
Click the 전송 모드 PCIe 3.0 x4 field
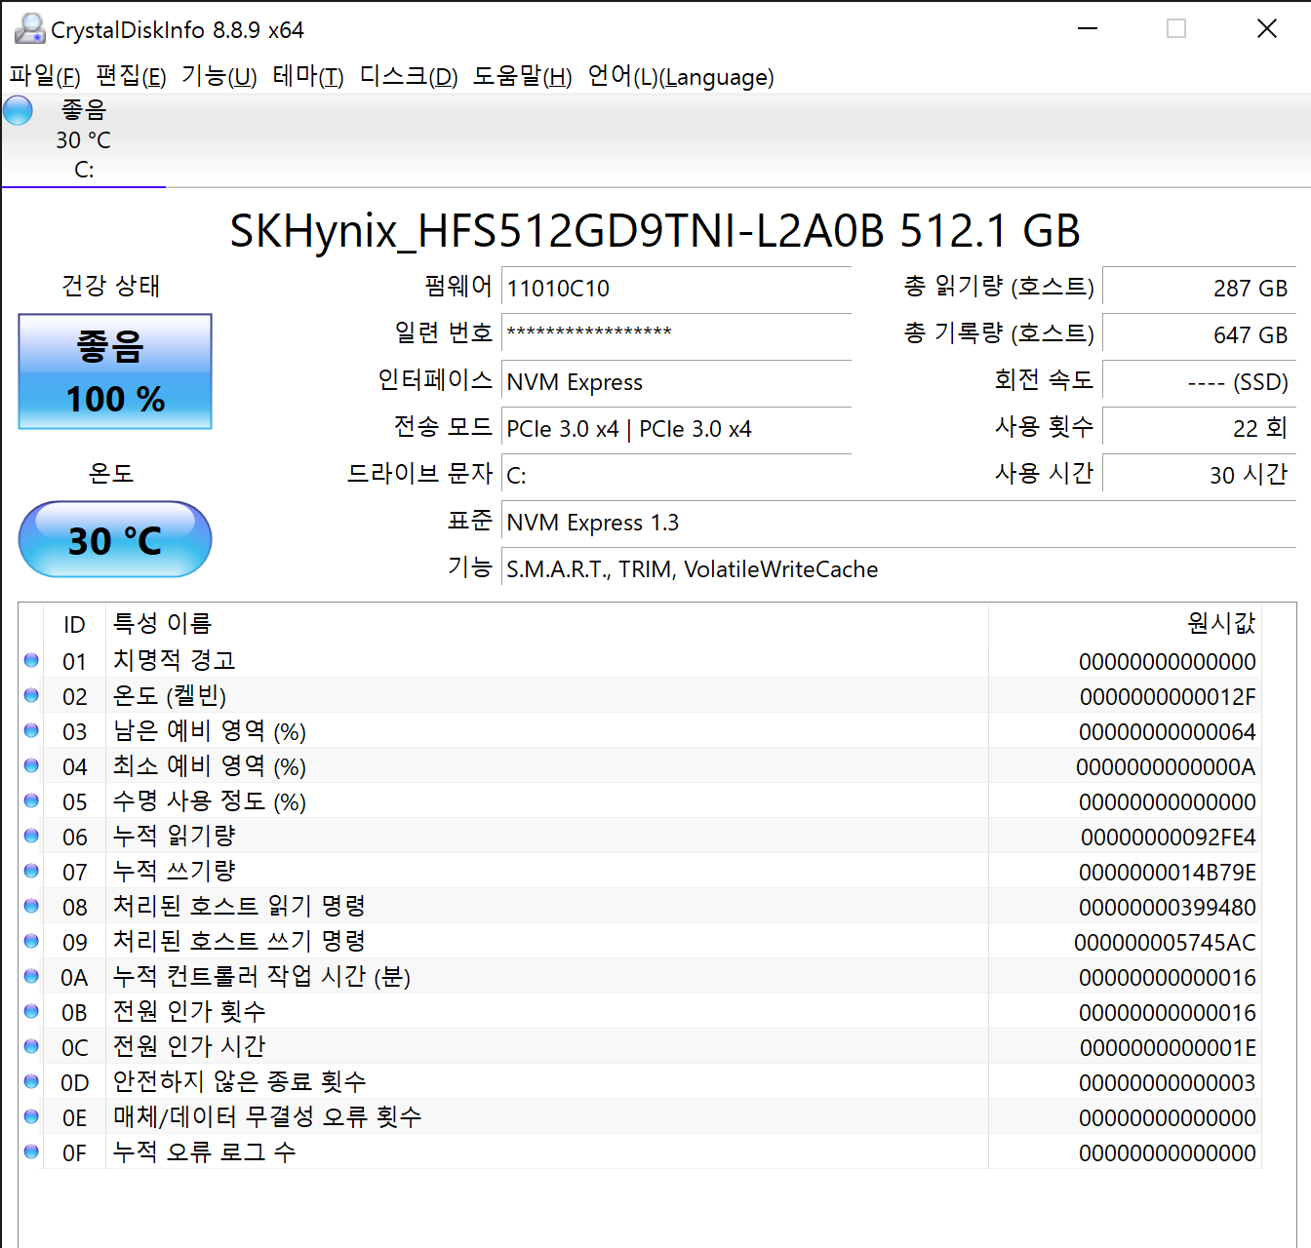tap(676, 428)
